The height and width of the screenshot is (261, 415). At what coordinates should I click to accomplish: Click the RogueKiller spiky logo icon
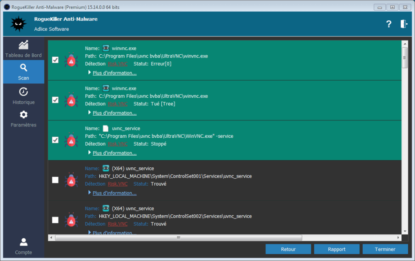pyautogui.click(x=18, y=24)
